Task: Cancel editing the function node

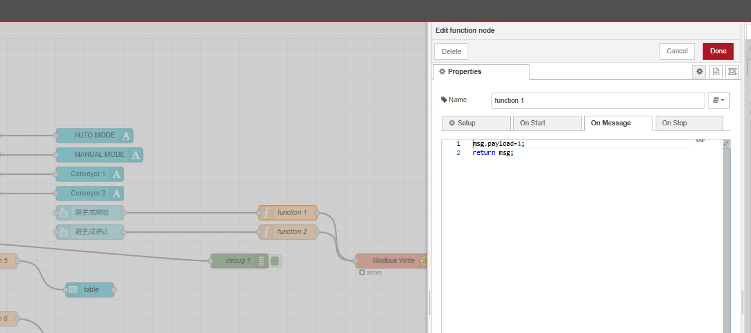Action: coord(677,51)
